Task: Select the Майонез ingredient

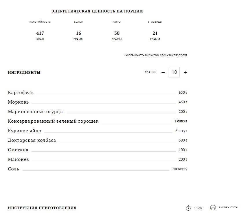Action: (19, 159)
